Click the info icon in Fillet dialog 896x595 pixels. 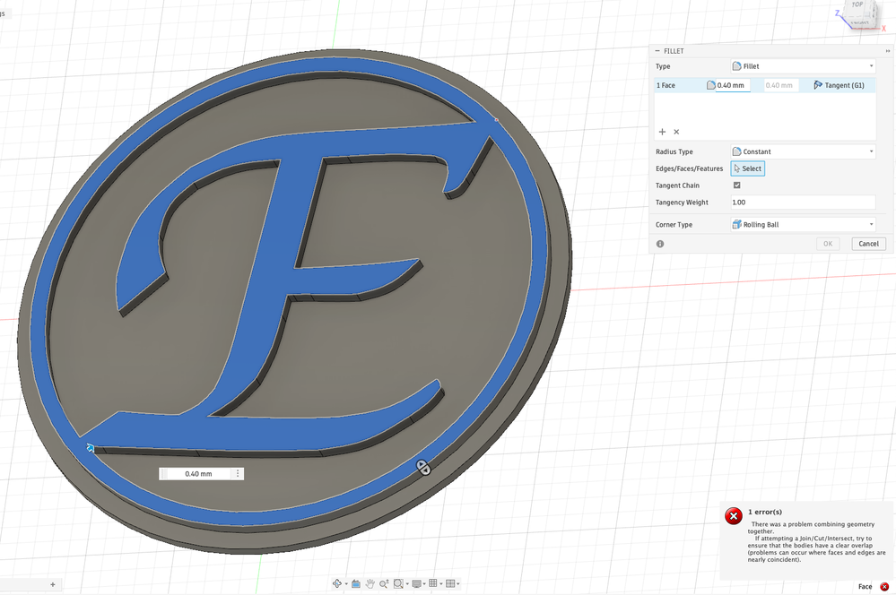tap(661, 244)
